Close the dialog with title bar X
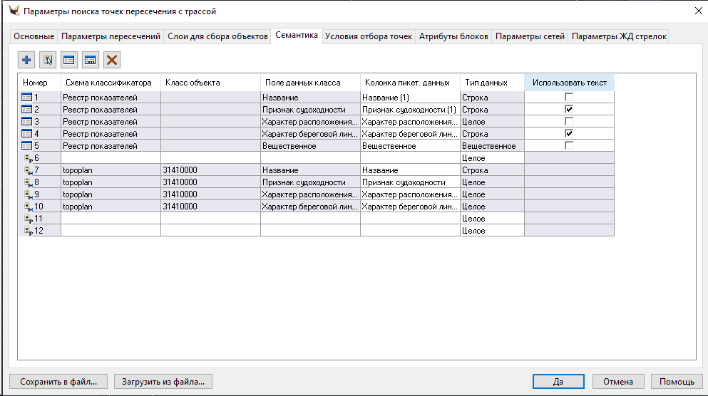 point(698,11)
